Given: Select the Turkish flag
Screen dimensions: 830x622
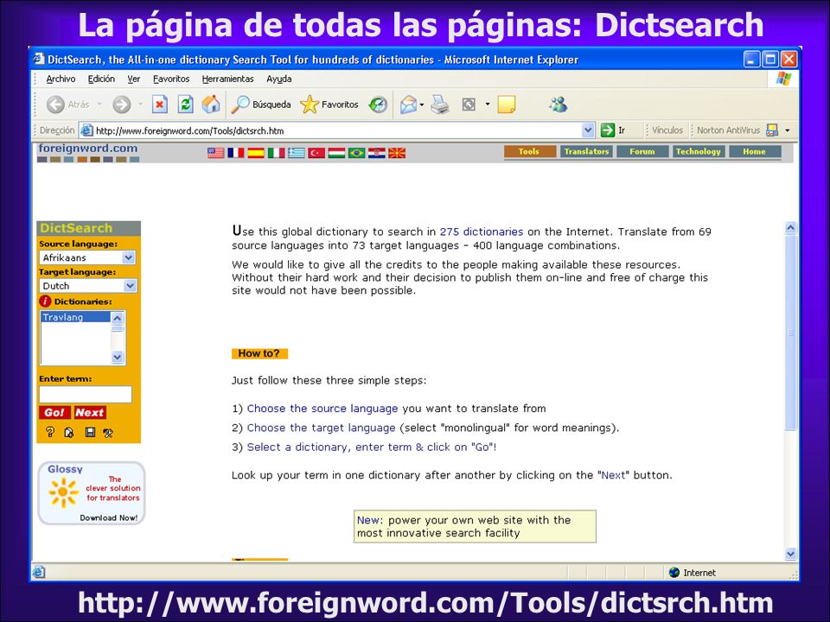Looking at the screenshot, I should pyautogui.click(x=316, y=153).
